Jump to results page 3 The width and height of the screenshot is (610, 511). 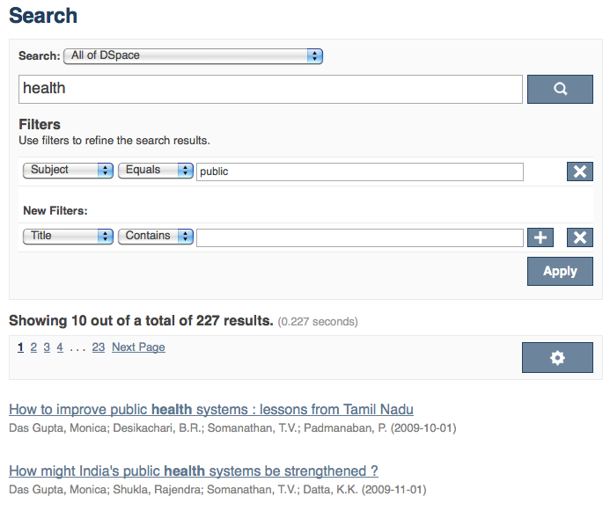click(47, 347)
